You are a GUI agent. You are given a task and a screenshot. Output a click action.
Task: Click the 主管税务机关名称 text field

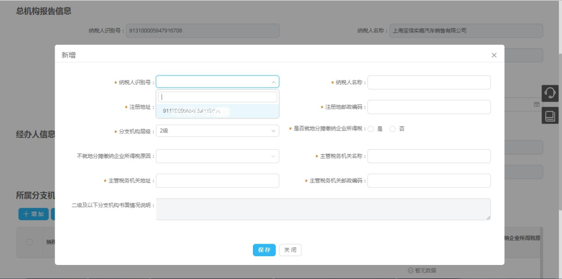(429, 156)
